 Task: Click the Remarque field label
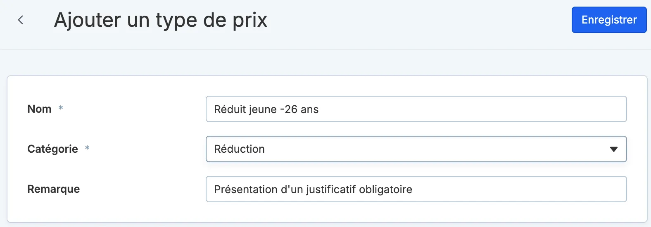(54, 189)
